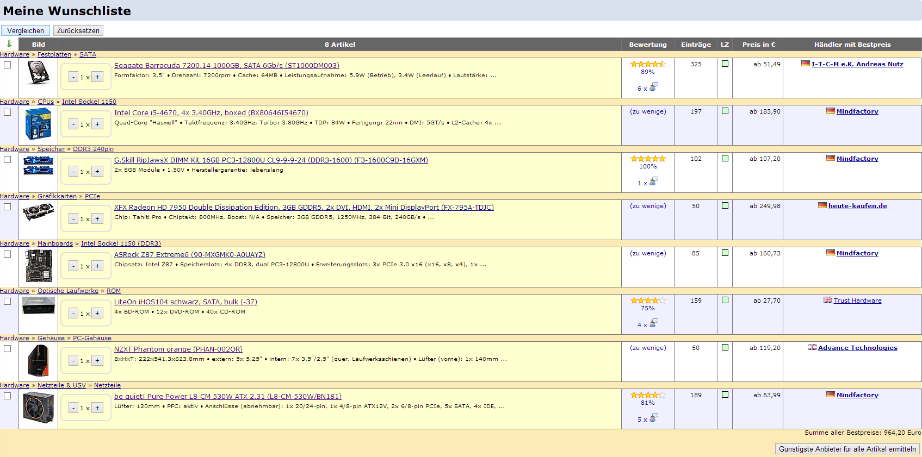Increase G.Skill RipJawsX quantity with plus
Screen dimensions: 922x457
[97, 172]
